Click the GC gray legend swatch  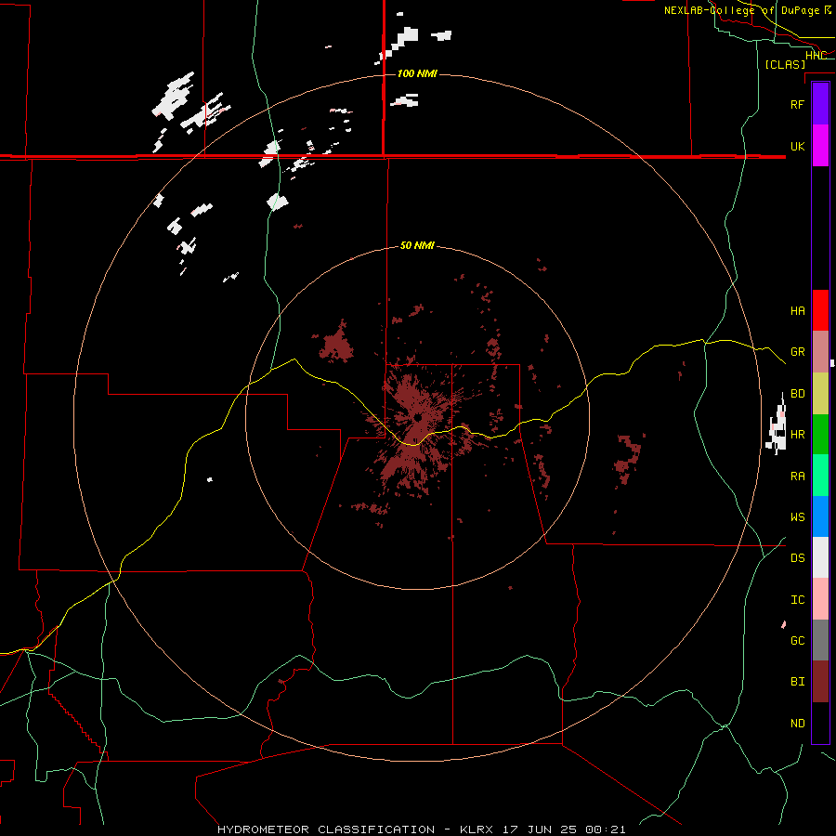coord(820,640)
